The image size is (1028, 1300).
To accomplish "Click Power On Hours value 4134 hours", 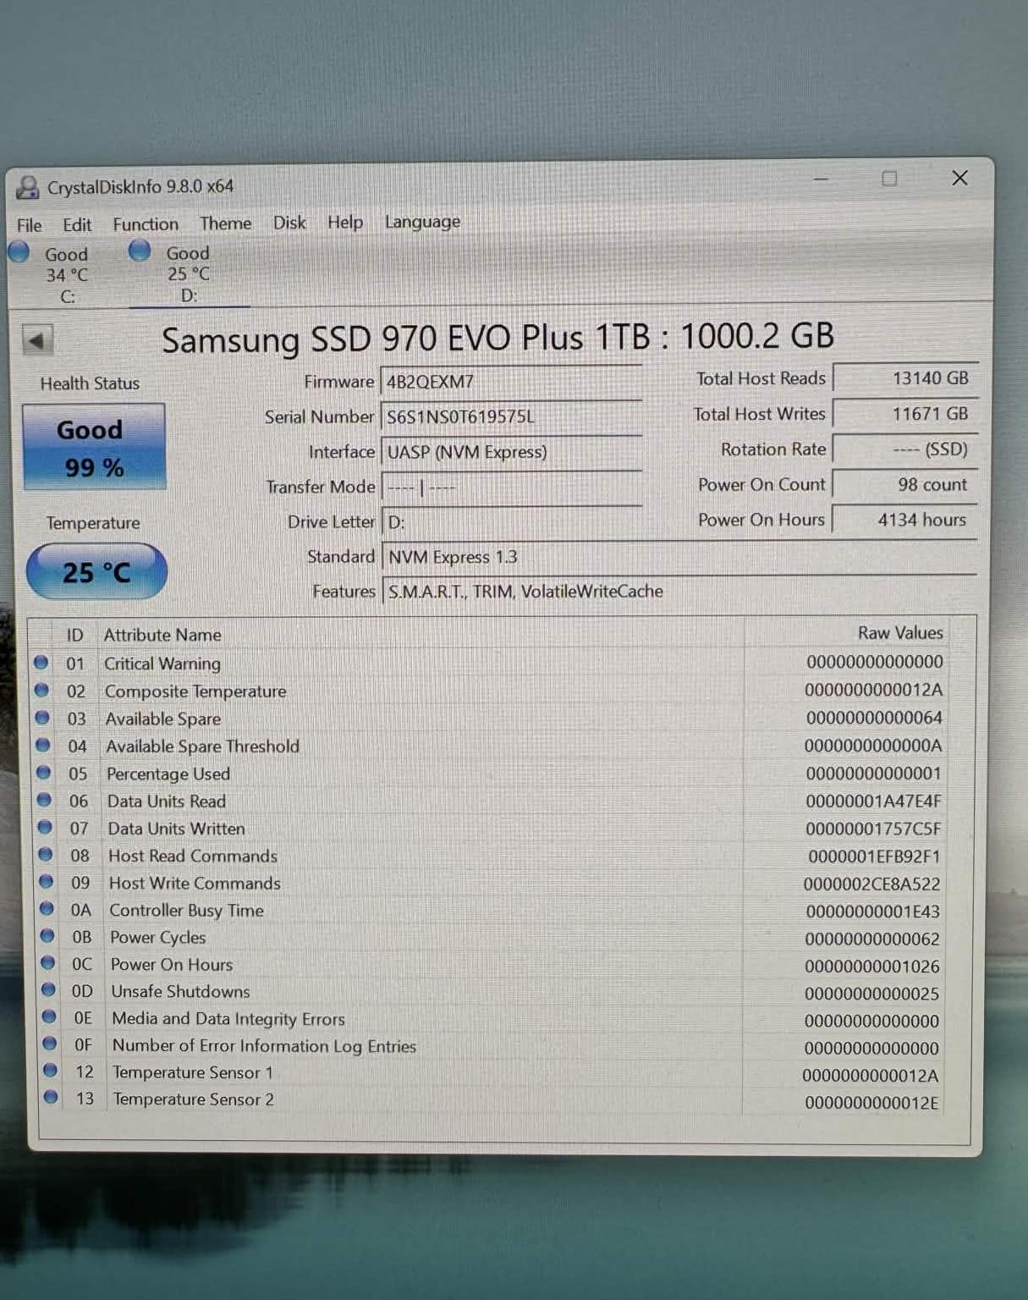I will coord(905,520).
